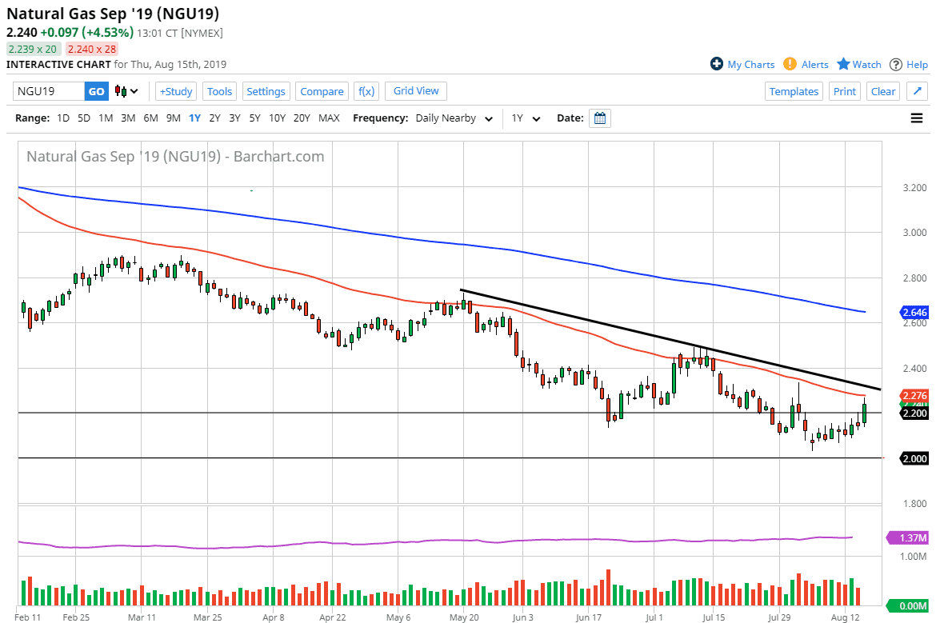The image size is (936, 623).
Task: Switch range to 5D
Action: click(x=84, y=118)
